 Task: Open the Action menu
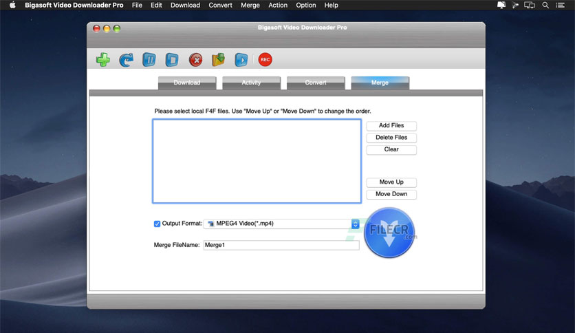(x=278, y=5)
